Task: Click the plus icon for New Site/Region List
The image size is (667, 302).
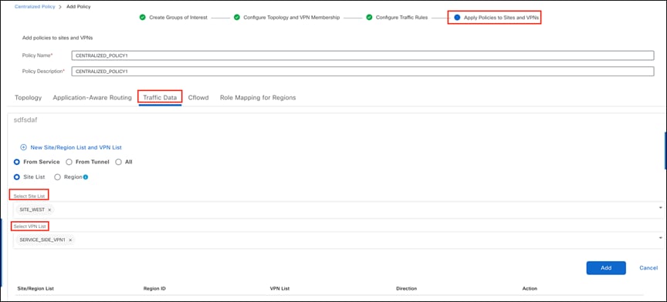Action: [x=24, y=147]
